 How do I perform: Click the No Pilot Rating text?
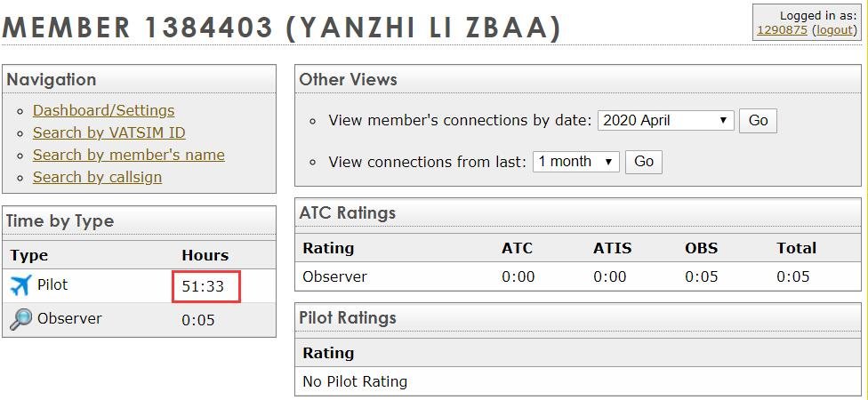(x=355, y=381)
